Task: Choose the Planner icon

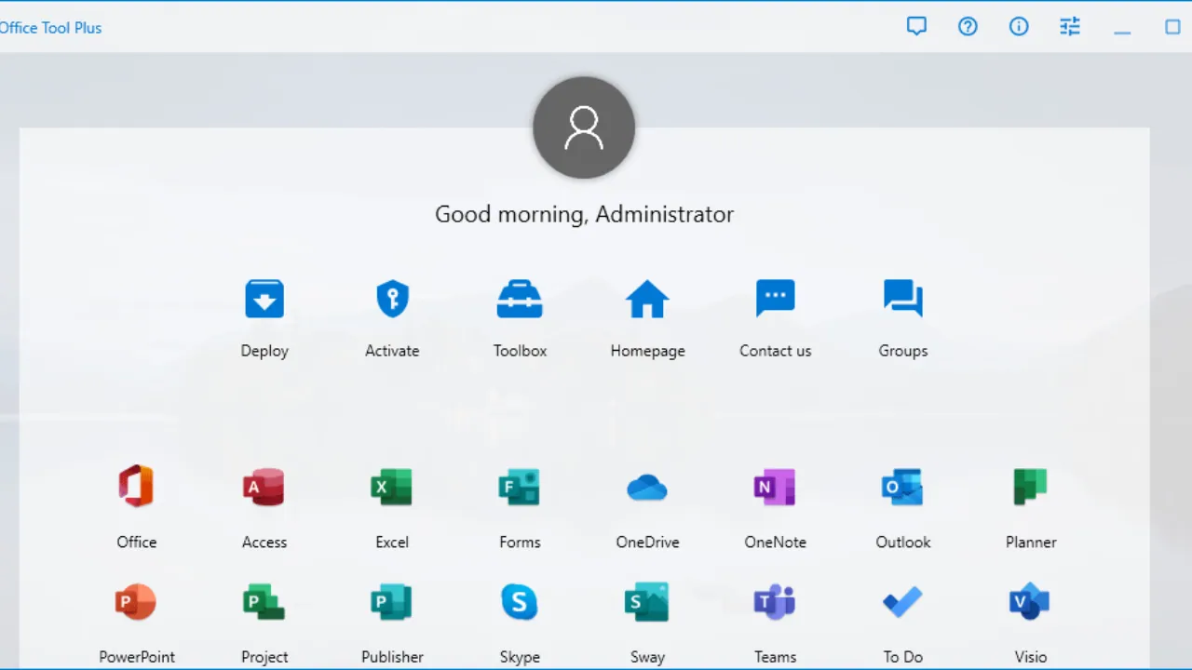Action: coord(1030,487)
